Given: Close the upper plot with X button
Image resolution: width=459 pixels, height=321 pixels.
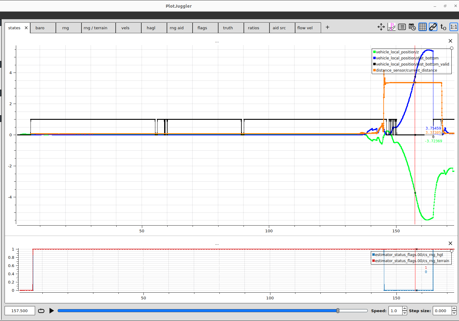Looking at the screenshot, I should tap(450, 41).
